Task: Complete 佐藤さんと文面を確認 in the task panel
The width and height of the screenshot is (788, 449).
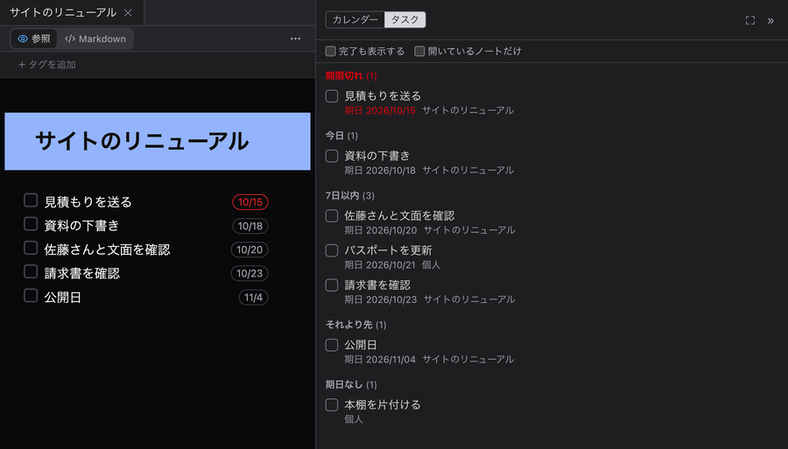Action: coord(332,215)
